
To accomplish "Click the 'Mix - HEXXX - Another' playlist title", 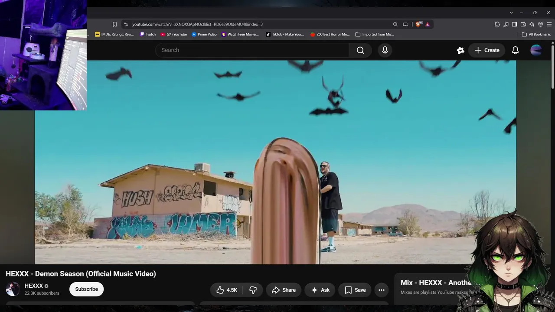I will (x=436, y=283).
